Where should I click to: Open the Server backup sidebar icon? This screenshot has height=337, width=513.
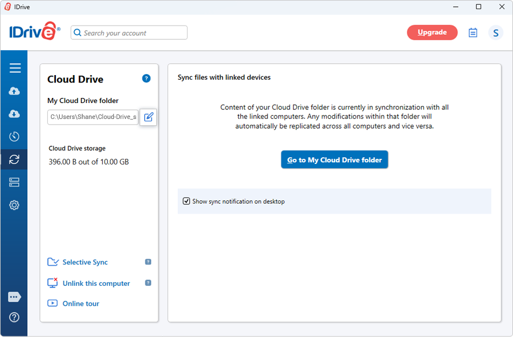point(14,182)
